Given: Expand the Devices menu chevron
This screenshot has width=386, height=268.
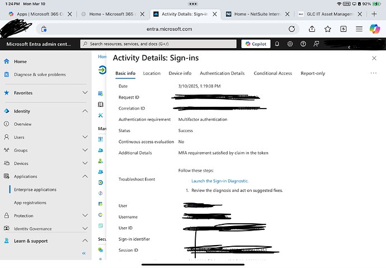Looking at the screenshot, I should 85,163.
